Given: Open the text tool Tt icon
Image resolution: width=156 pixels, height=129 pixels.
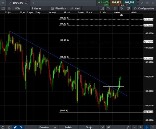Looking at the screenshot, I should click(x=109, y=8).
